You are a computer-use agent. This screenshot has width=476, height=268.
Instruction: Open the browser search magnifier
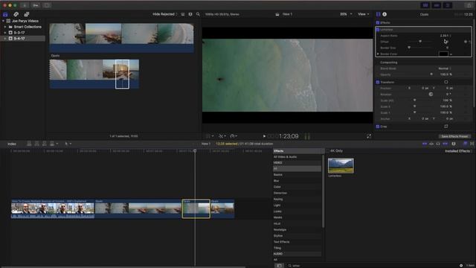coord(198,14)
